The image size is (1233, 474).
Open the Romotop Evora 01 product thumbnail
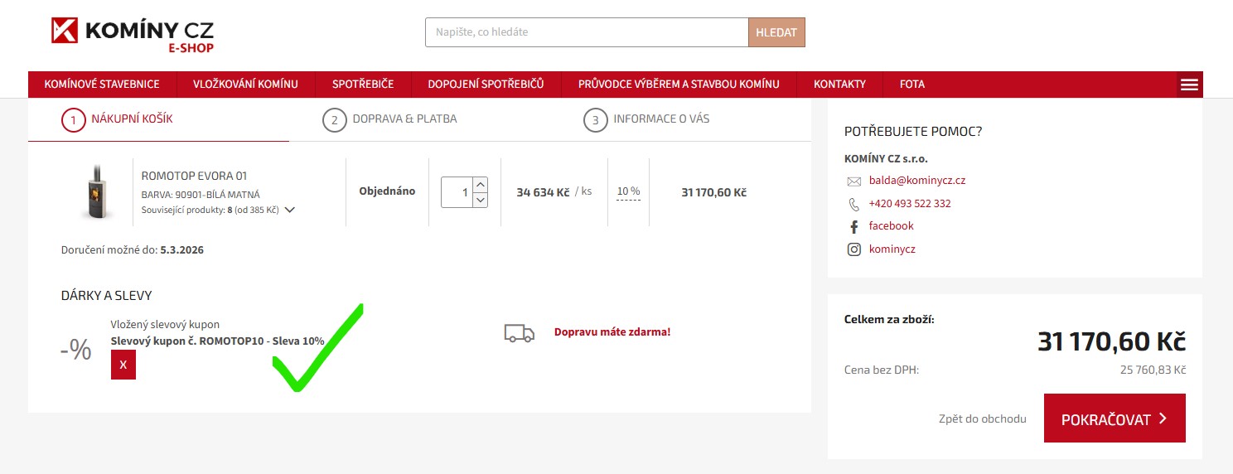tap(94, 191)
